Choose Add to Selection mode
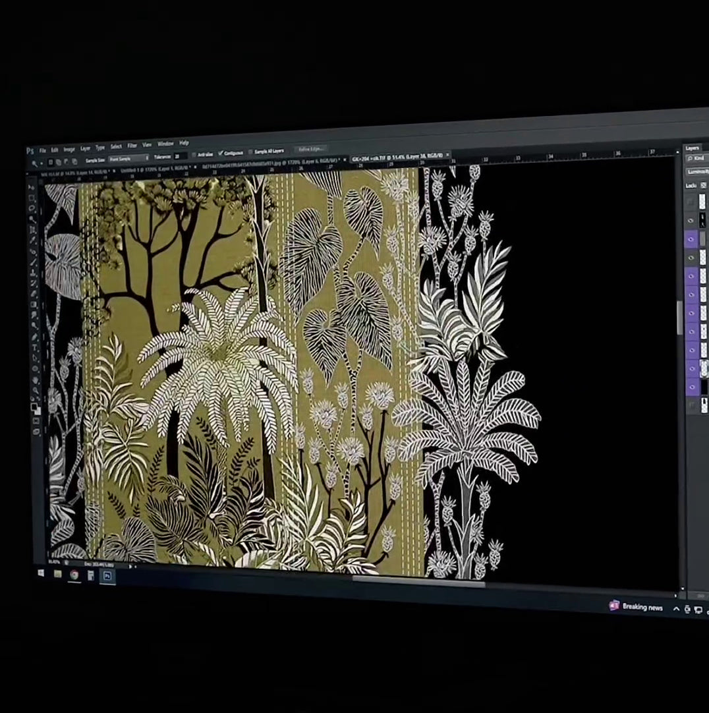This screenshot has width=709, height=713. (x=58, y=161)
